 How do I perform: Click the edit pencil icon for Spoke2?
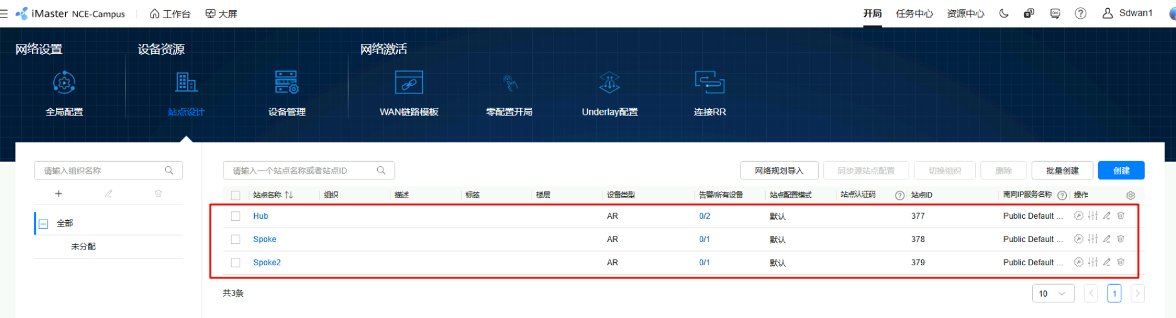(1107, 262)
